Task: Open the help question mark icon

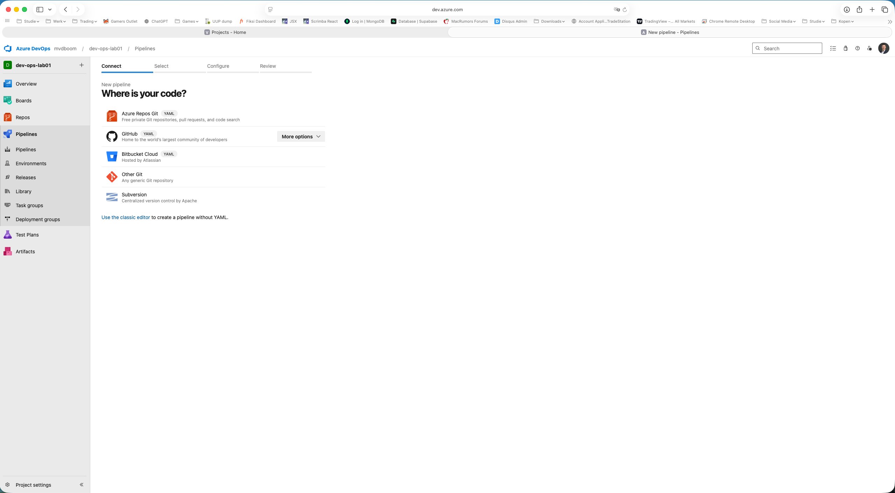Action: pos(857,49)
